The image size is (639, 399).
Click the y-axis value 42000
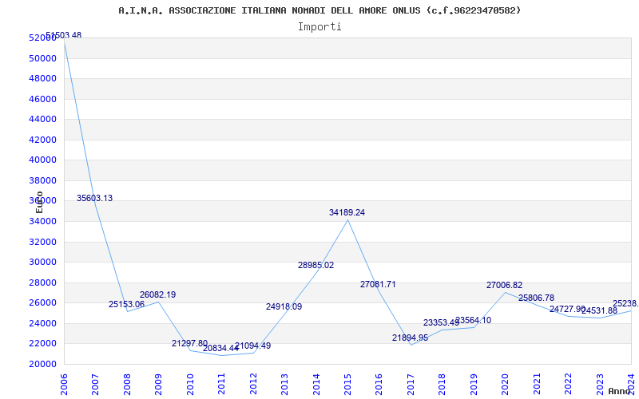coord(42,140)
